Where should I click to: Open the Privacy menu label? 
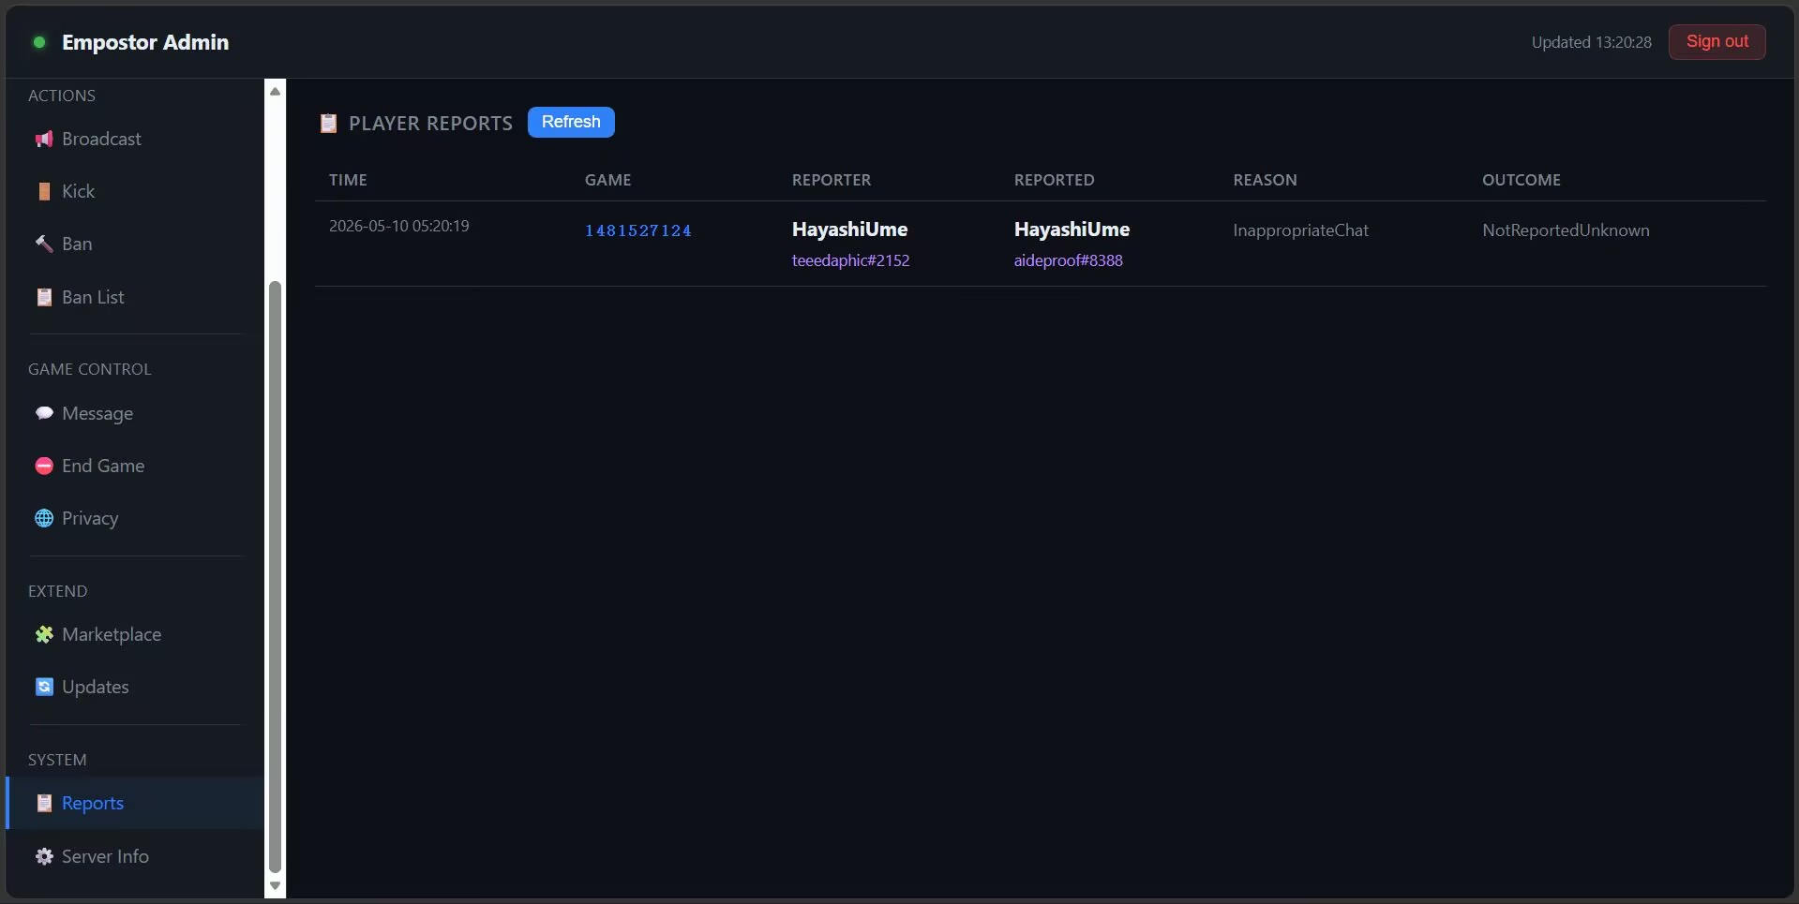[x=90, y=518]
